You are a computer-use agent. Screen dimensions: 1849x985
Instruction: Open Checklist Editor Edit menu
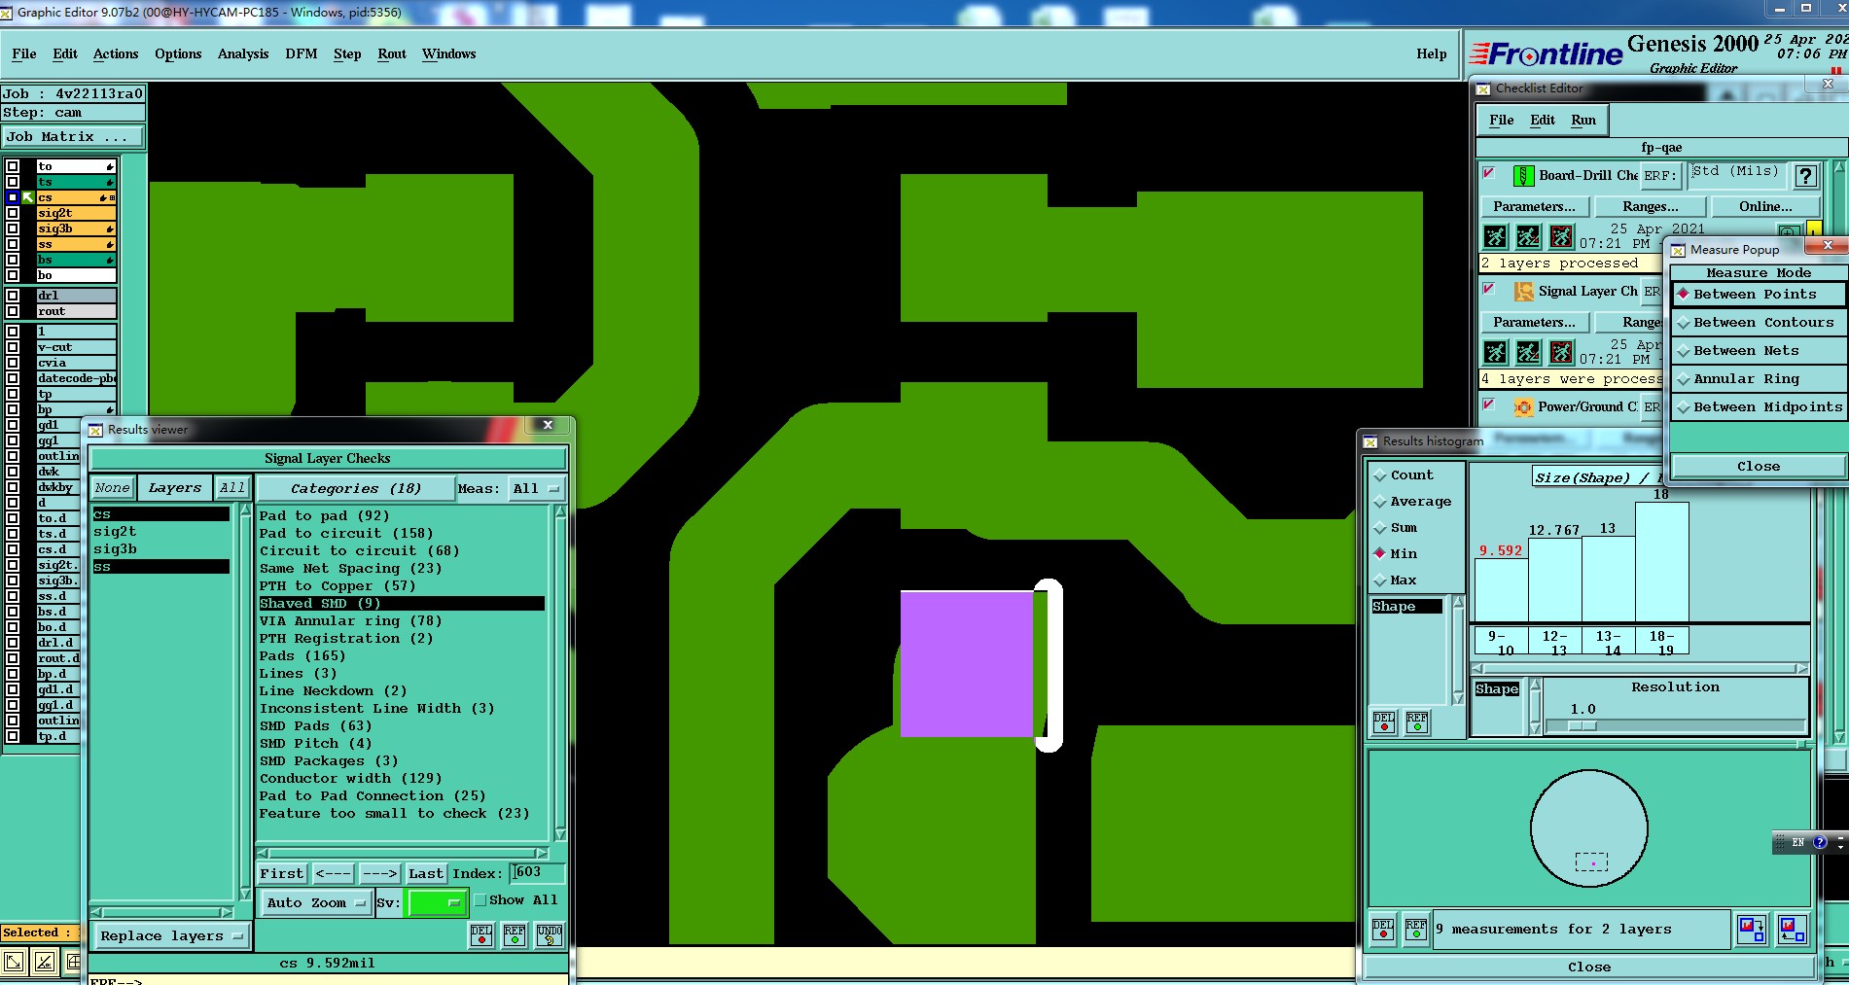[x=1543, y=121]
